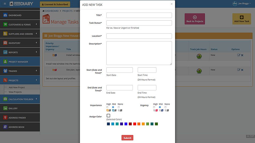Image resolution: width=255 pixels, height=143 pixels.
Task: Click the Inventory briefcase icon
Action: point(5,43)
